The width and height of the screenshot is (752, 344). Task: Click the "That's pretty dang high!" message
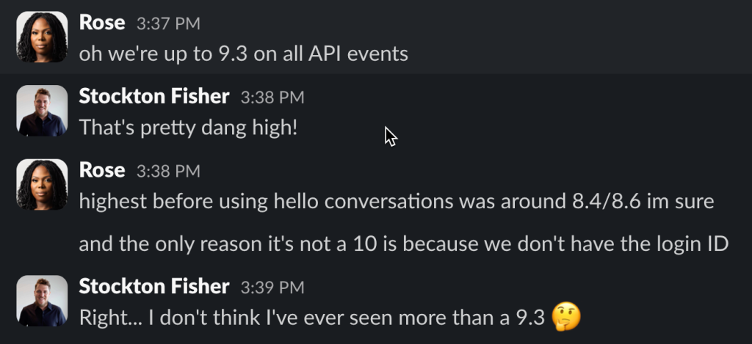click(x=189, y=128)
